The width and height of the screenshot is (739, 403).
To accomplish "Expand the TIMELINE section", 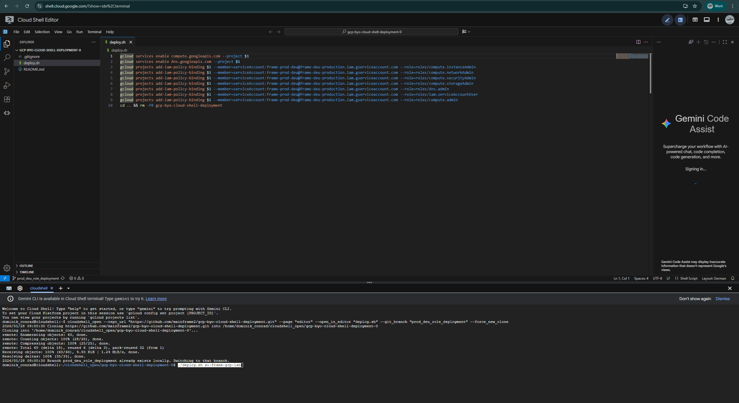I will click(x=27, y=272).
